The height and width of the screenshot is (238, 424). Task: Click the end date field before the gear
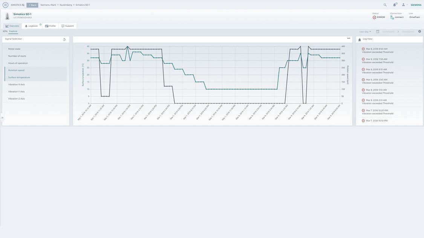point(408,32)
